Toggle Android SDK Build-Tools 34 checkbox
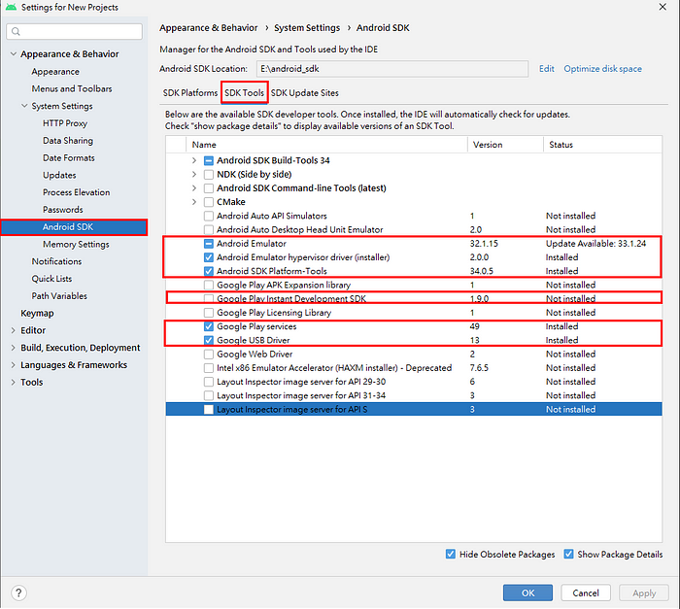Viewport: 680px width, 609px height. coord(209,160)
